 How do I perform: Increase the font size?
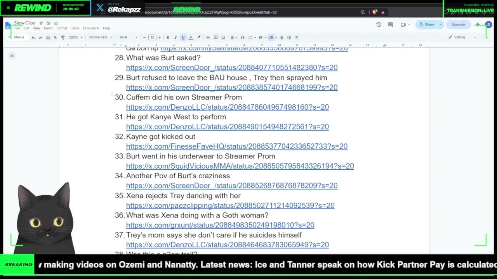pos(160,38)
